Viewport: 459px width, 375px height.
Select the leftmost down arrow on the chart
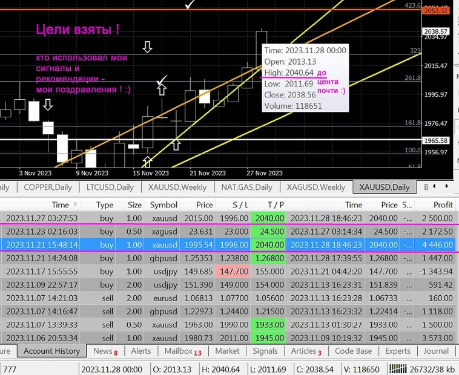(x=48, y=105)
